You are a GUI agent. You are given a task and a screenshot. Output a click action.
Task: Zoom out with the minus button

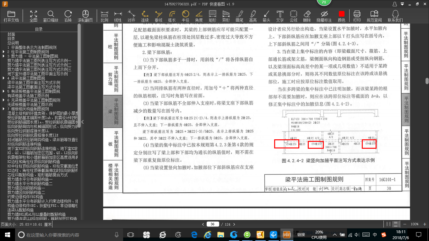[x=405, y=224]
